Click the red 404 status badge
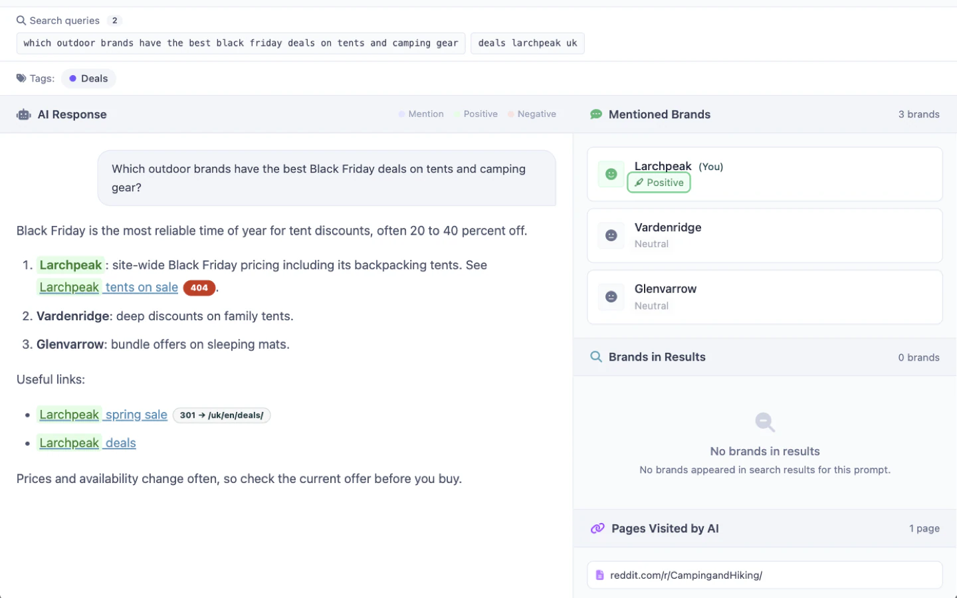 (x=199, y=288)
